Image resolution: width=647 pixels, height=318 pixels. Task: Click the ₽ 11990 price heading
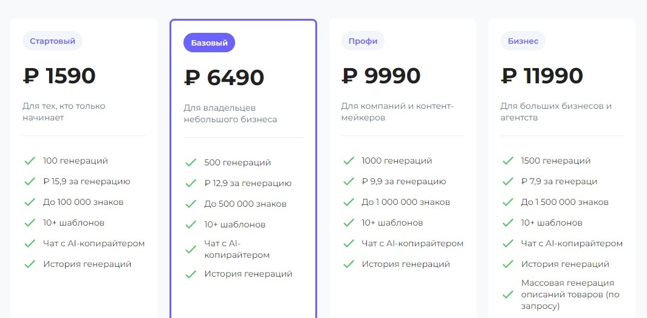click(542, 76)
